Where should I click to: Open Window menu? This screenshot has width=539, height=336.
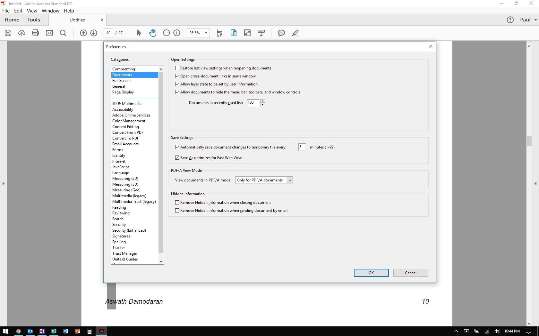(50, 11)
